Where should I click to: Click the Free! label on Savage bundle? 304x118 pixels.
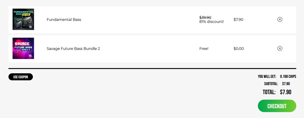point(204,49)
